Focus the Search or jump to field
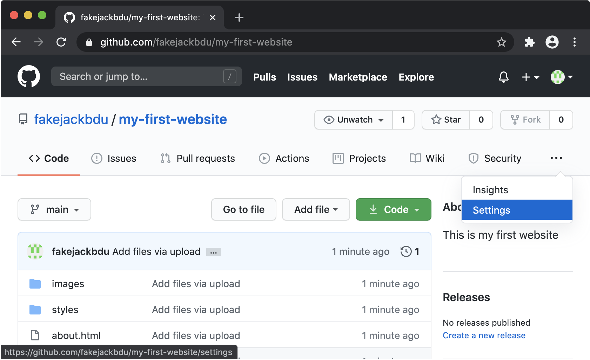 [x=146, y=76]
